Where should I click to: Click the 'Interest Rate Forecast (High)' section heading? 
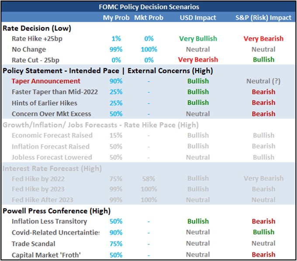coord(52,168)
